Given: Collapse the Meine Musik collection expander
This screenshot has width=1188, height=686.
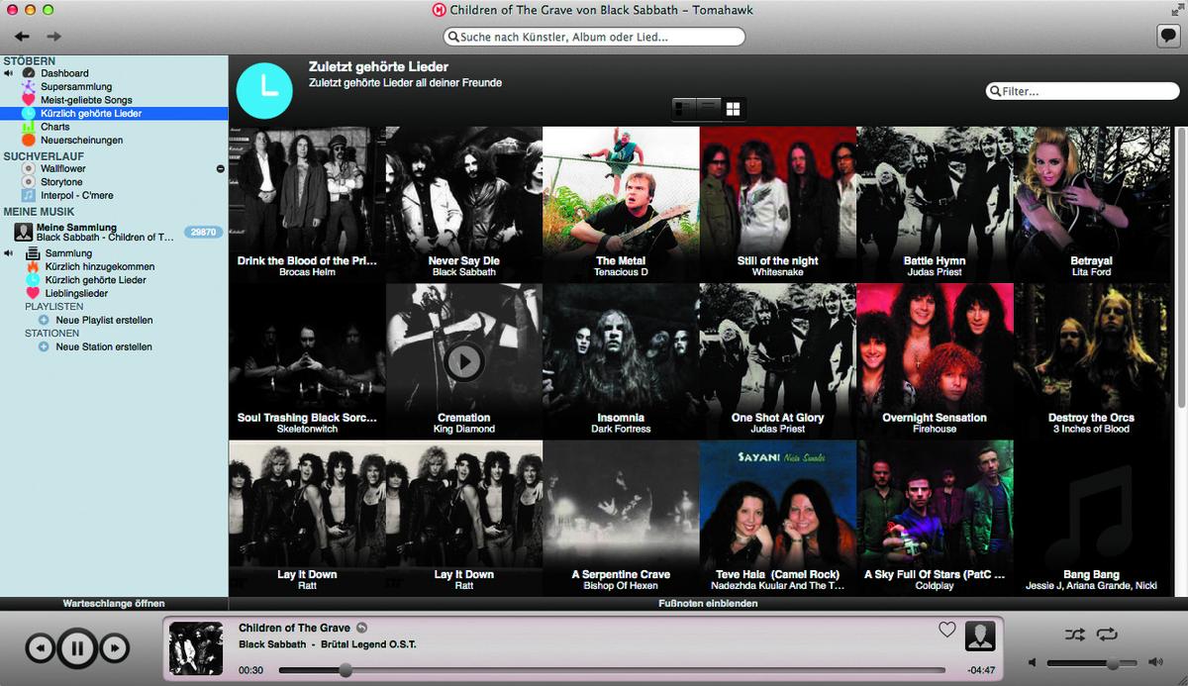Looking at the screenshot, I should (8, 253).
